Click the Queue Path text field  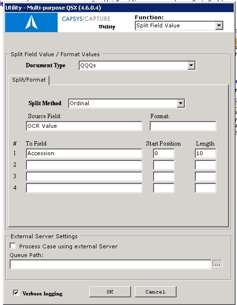(x=110, y=265)
